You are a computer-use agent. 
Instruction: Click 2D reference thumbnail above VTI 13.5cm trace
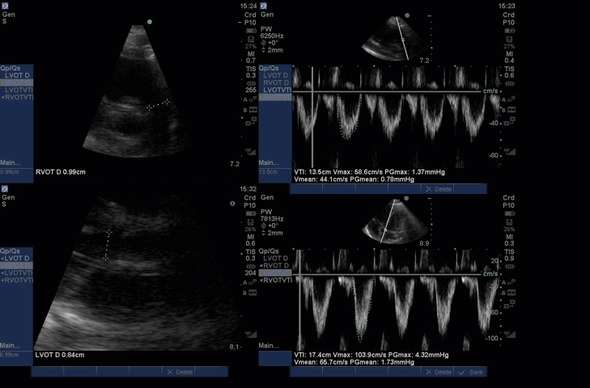(396, 38)
